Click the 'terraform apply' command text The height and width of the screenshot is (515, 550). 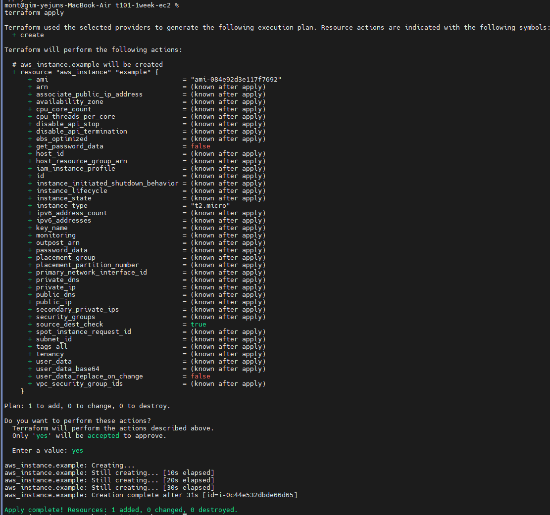coord(34,12)
